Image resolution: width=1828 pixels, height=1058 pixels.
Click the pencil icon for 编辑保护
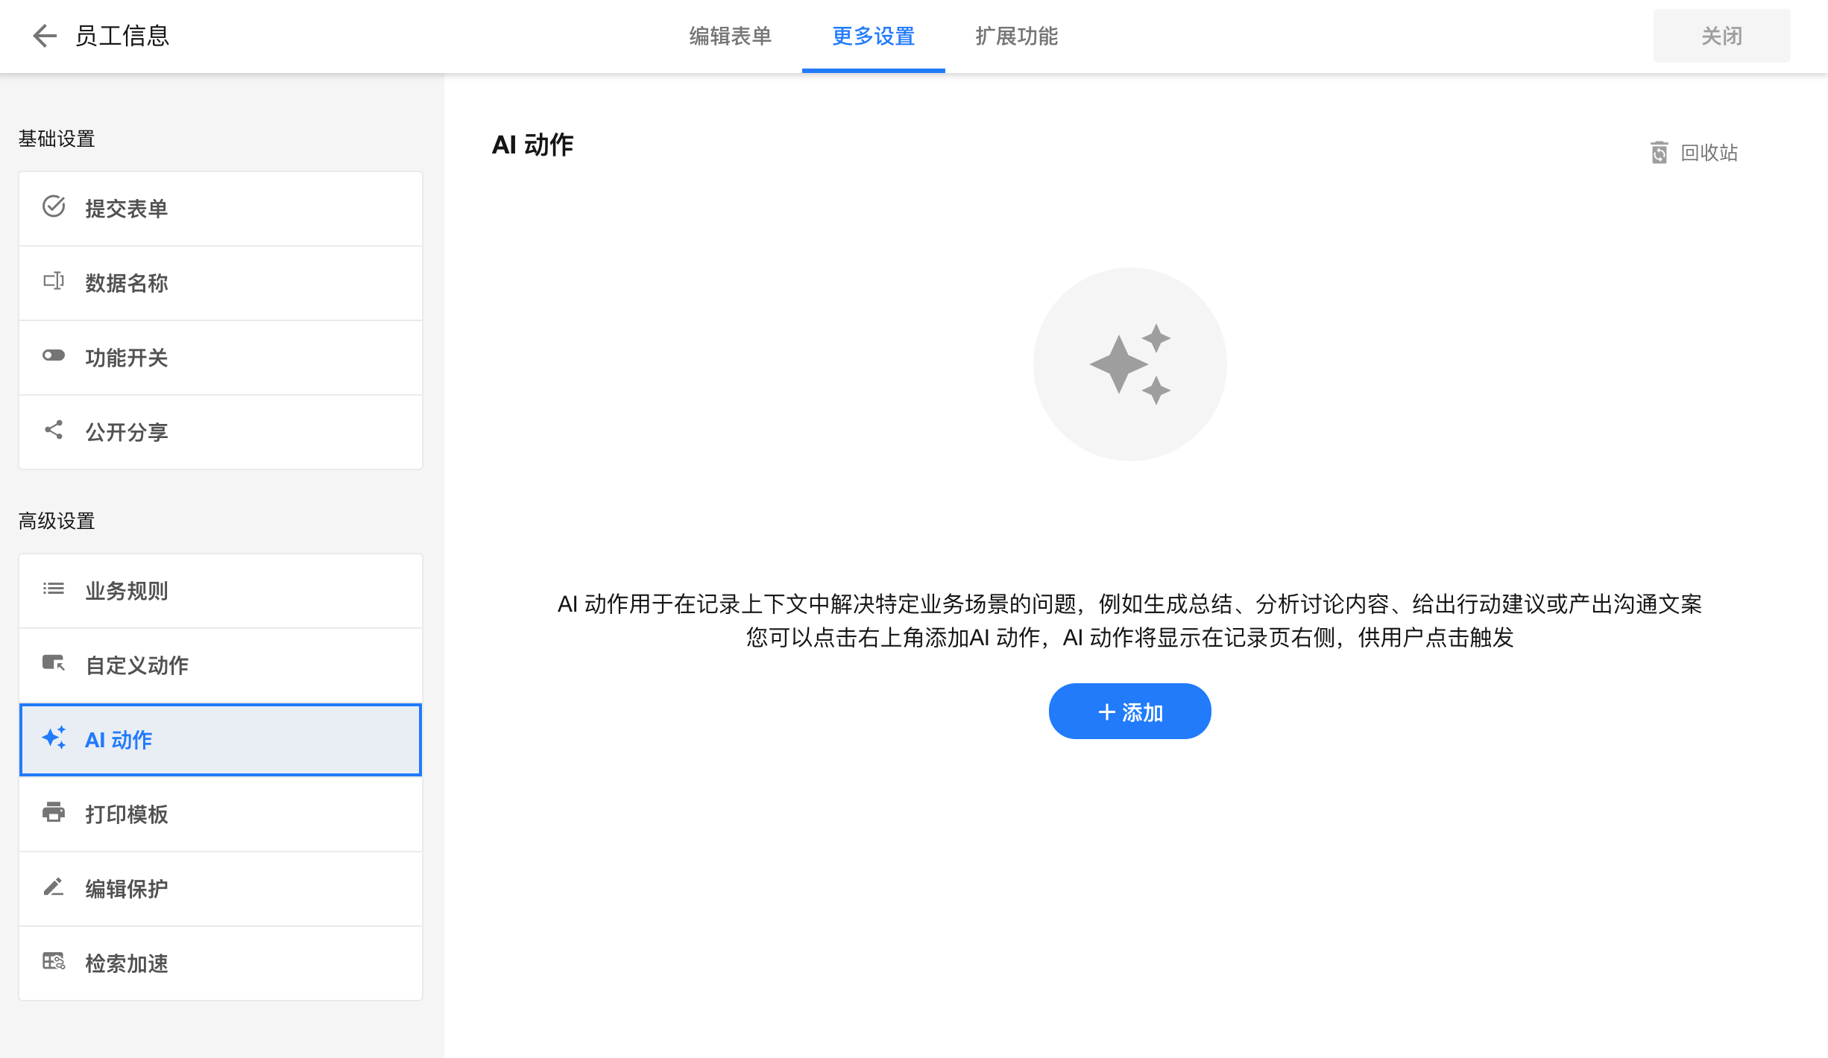pyautogui.click(x=54, y=887)
